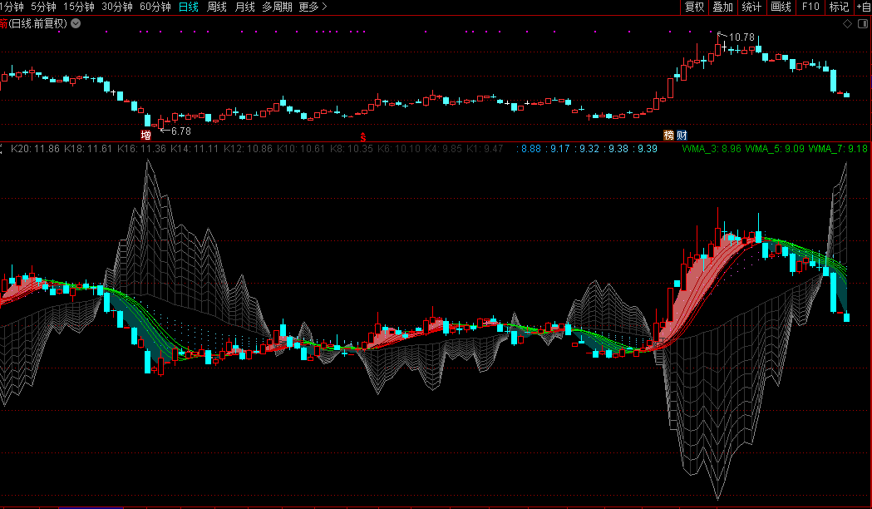
Task: Open the dropdown arrow beside 日线.前复权
Action: 76,23
